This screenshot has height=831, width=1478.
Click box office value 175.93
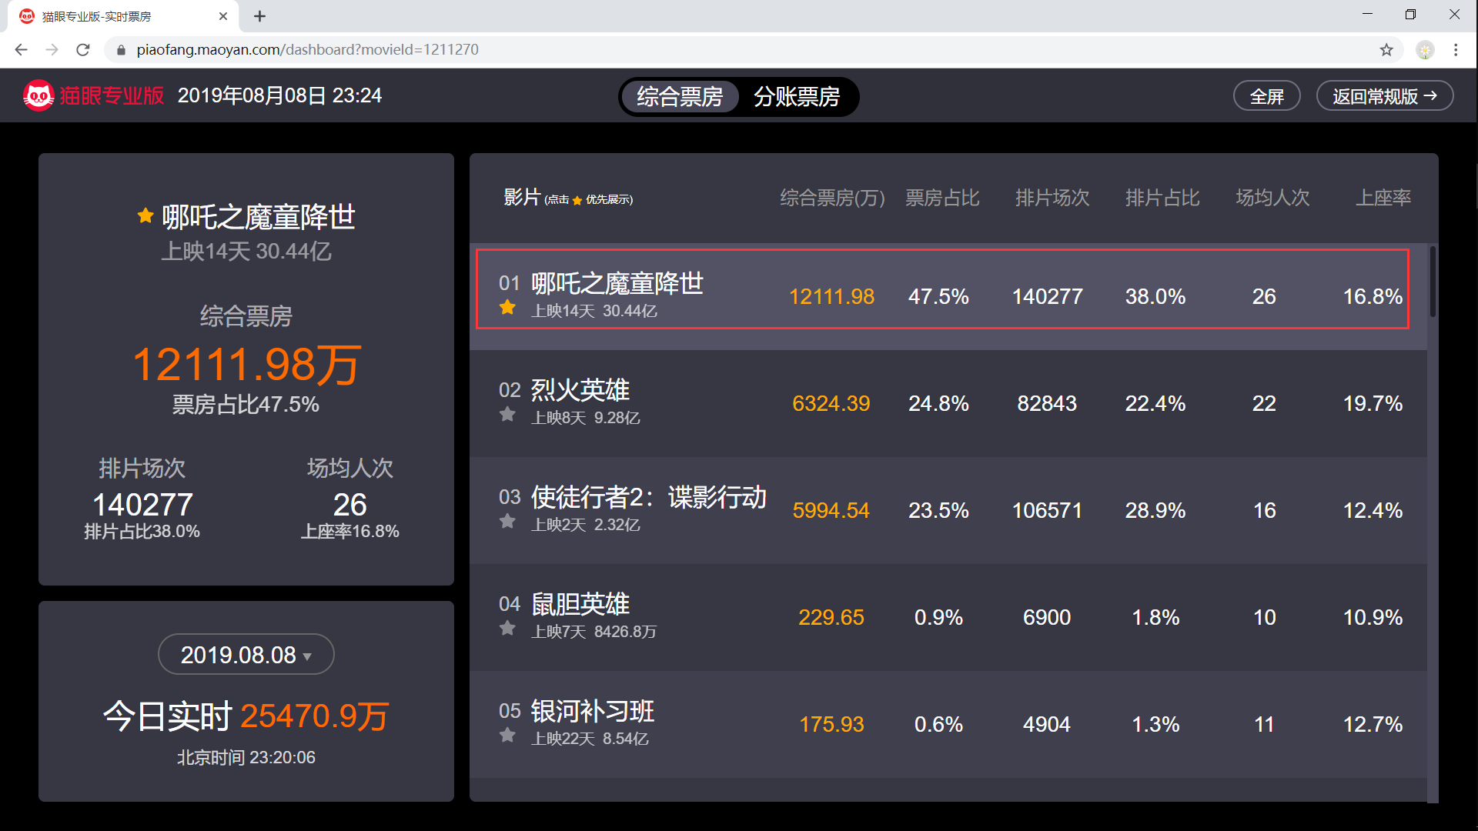(x=831, y=724)
